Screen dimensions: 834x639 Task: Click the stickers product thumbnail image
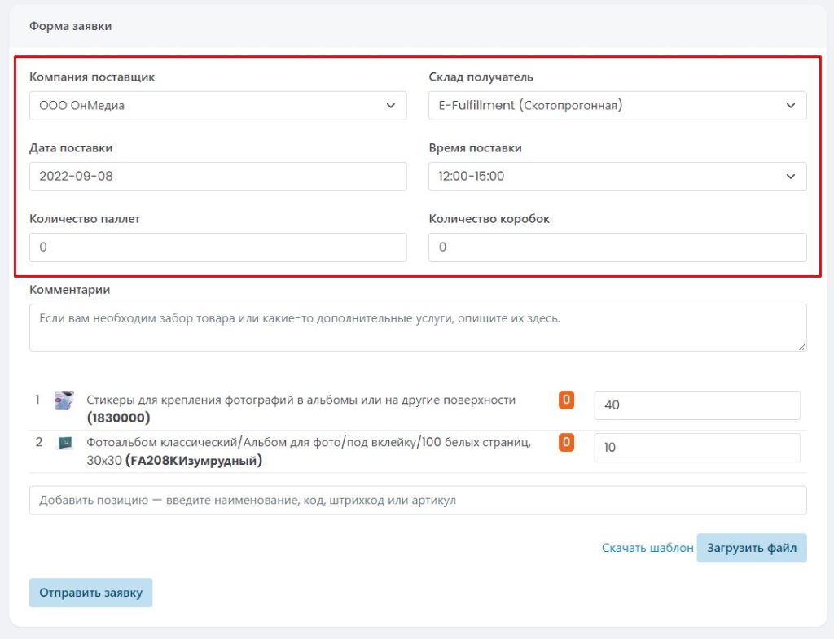coord(64,400)
